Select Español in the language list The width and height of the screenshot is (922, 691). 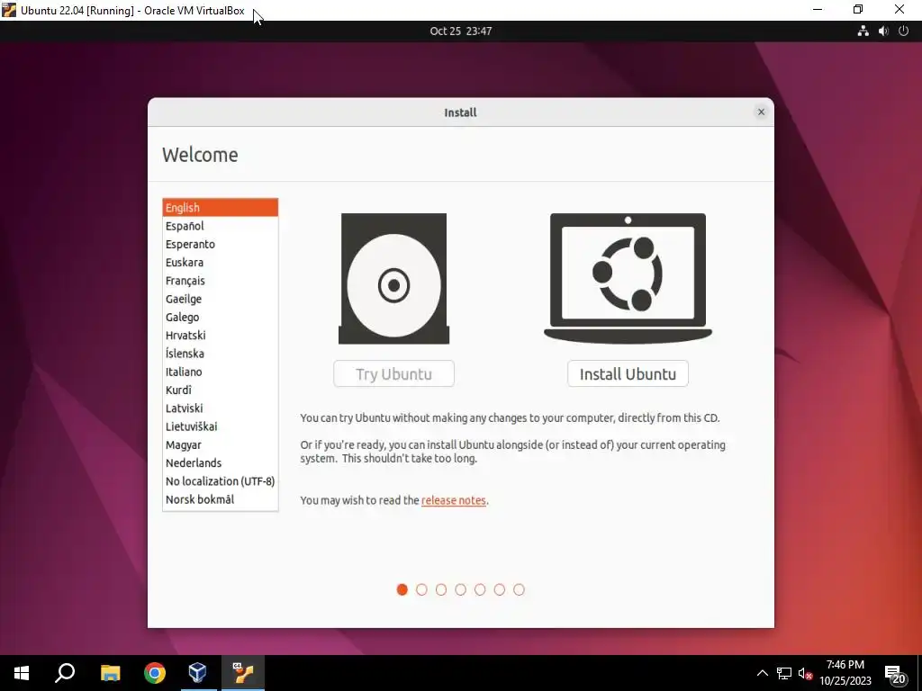[220, 226]
